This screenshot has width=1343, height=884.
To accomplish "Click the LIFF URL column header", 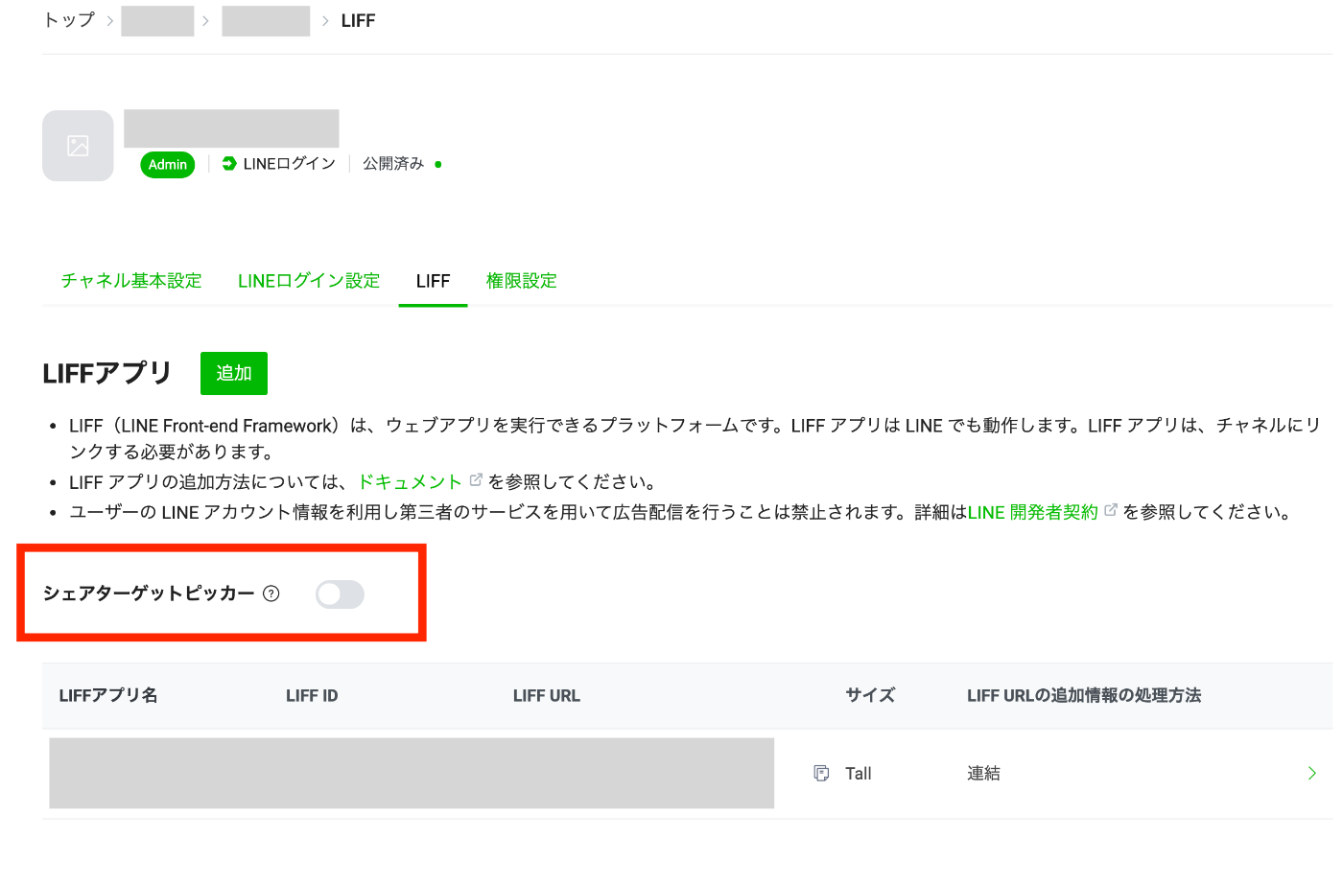I will click(547, 696).
